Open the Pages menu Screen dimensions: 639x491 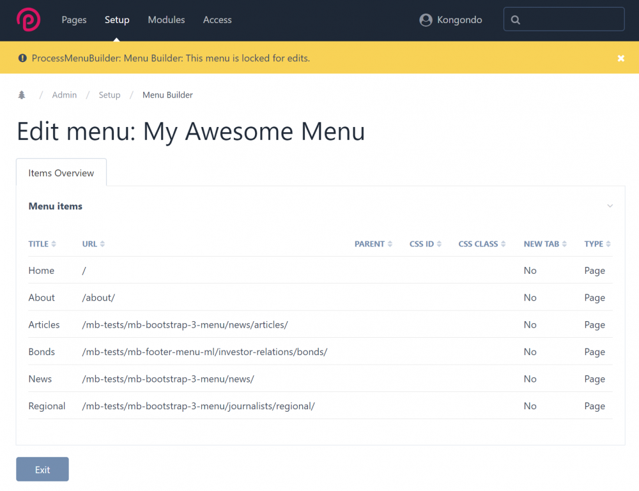[74, 20]
